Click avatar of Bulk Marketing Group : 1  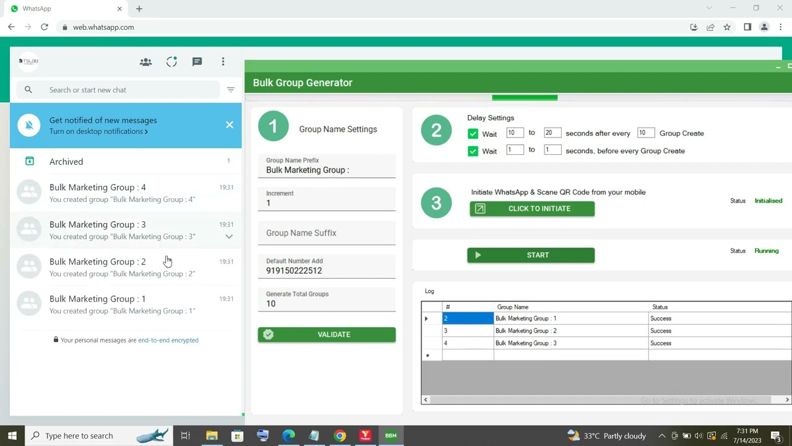tap(29, 304)
